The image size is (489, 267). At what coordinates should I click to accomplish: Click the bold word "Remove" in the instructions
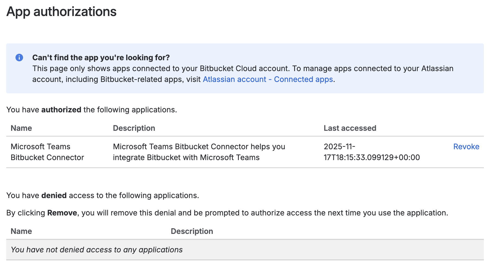coord(62,213)
